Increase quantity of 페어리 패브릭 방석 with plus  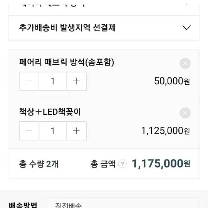[x=77, y=81]
